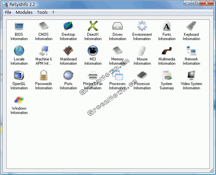Open Printer & Fax Information icon

93,75
